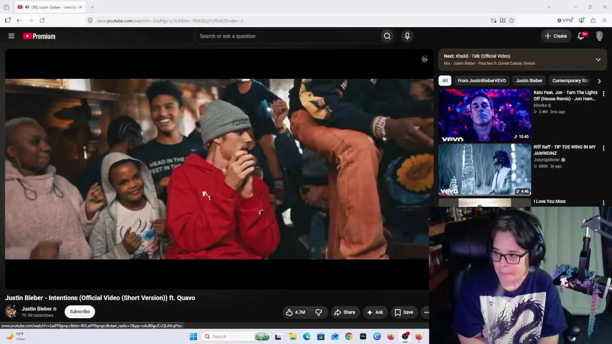The height and width of the screenshot is (344, 612).
Task: Click the YouTube search input field
Action: [x=288, y=36]
